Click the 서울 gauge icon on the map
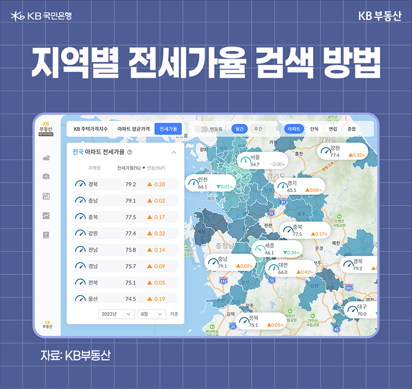 (x=245, y=160)
